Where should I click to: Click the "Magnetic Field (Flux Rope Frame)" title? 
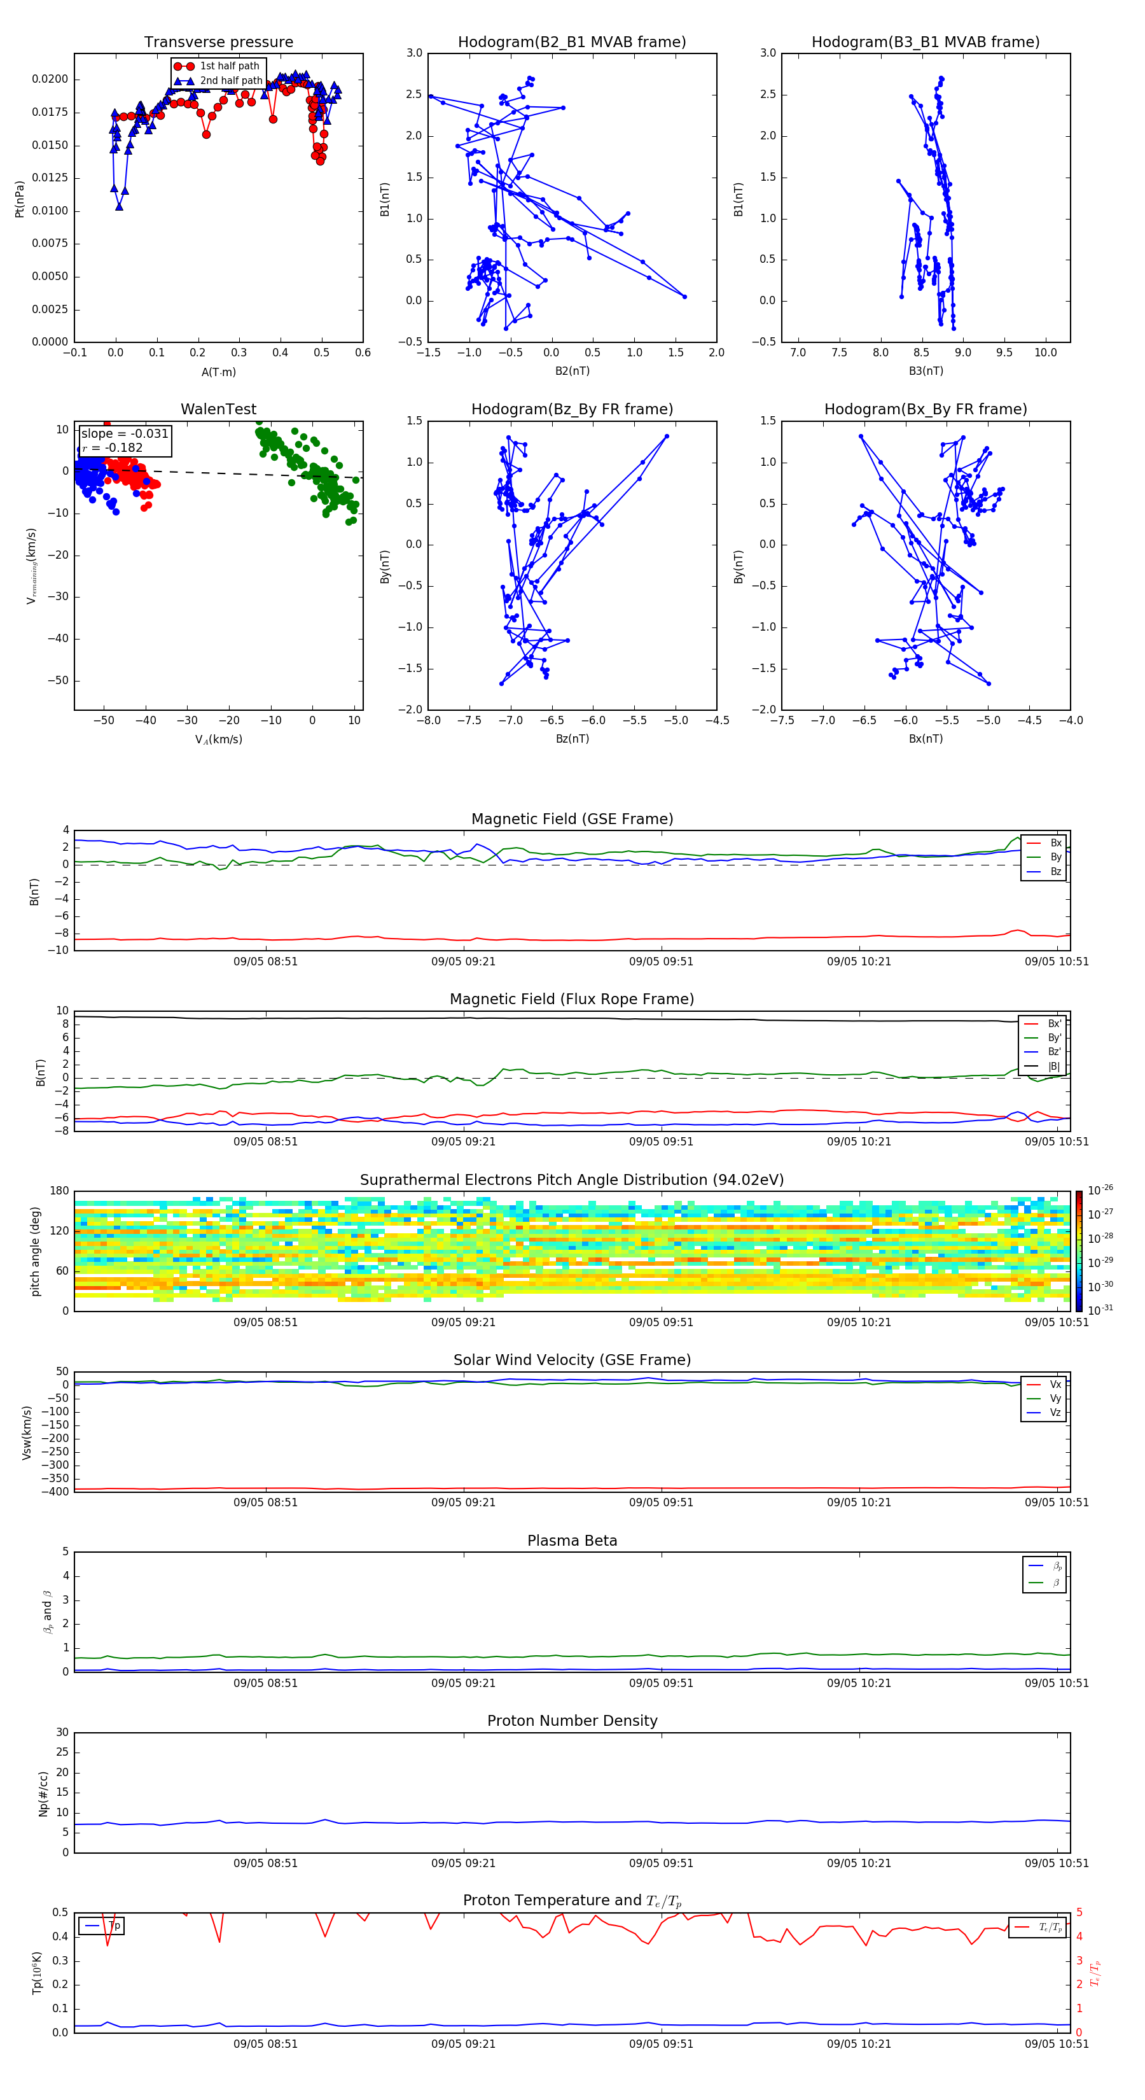572,1000
